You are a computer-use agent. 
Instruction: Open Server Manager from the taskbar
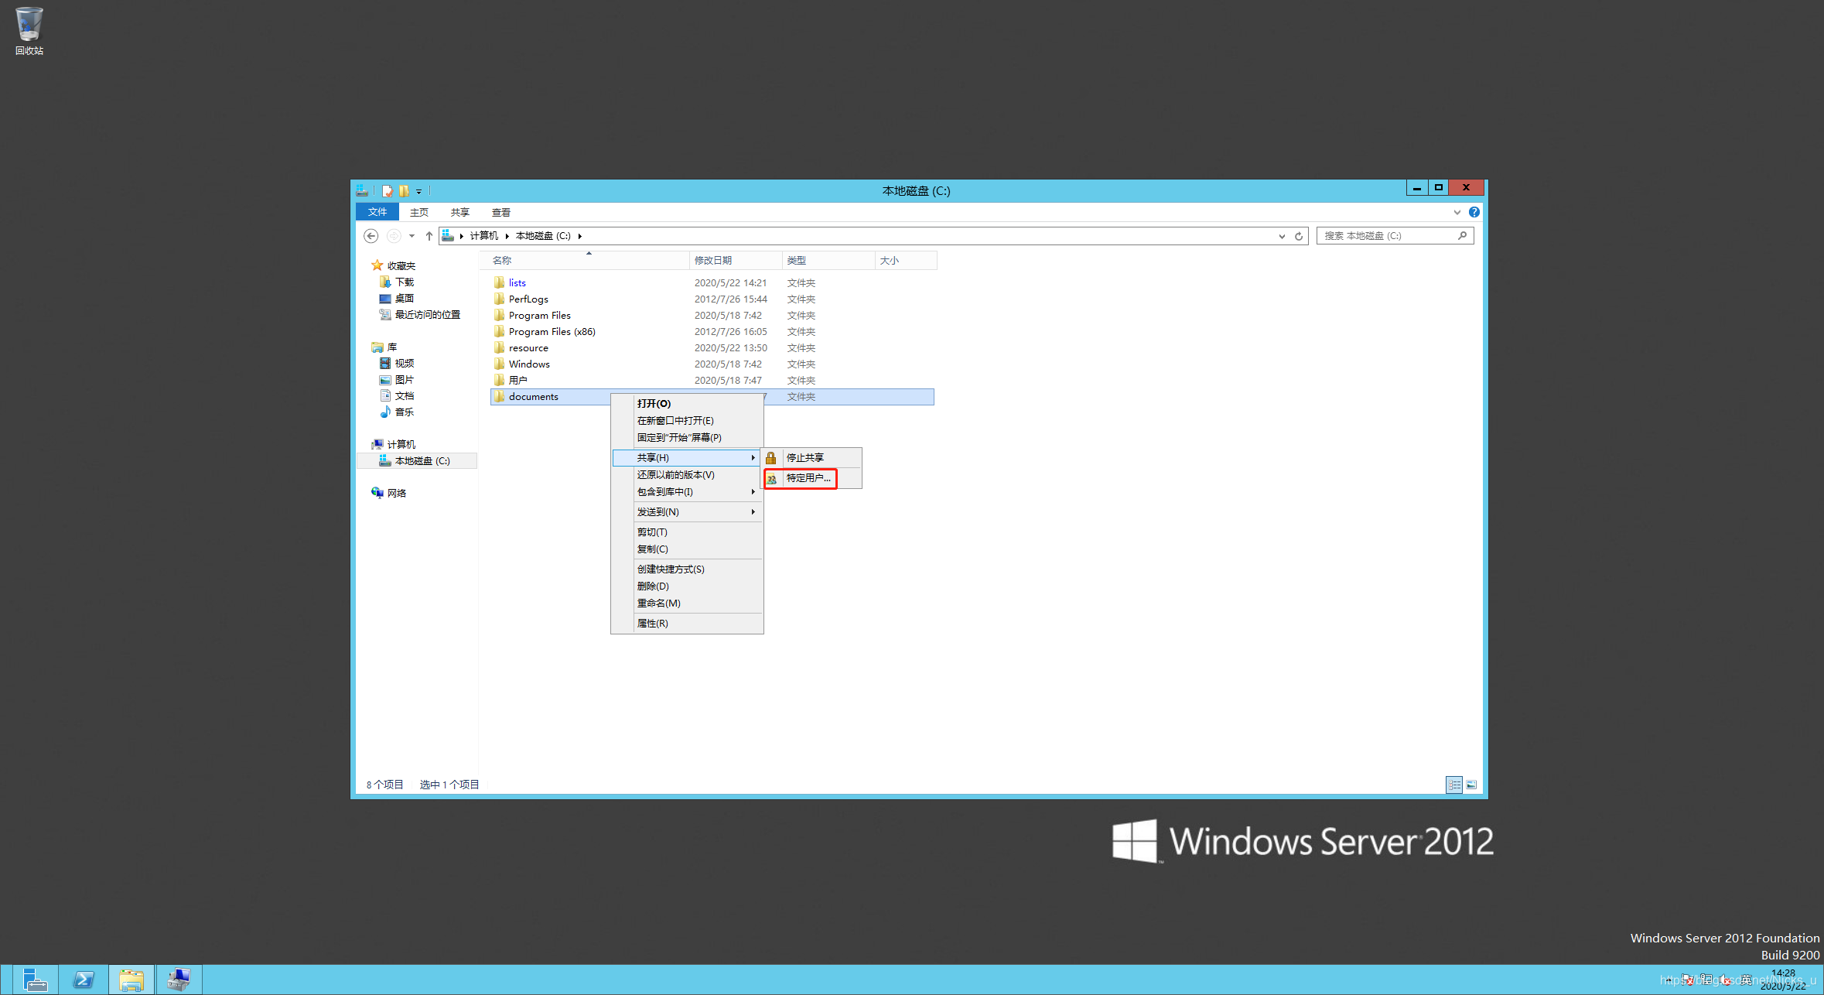[35, 980]
